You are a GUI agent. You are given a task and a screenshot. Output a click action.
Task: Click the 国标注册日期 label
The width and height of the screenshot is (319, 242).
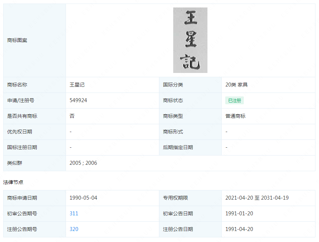click(22, 147)
